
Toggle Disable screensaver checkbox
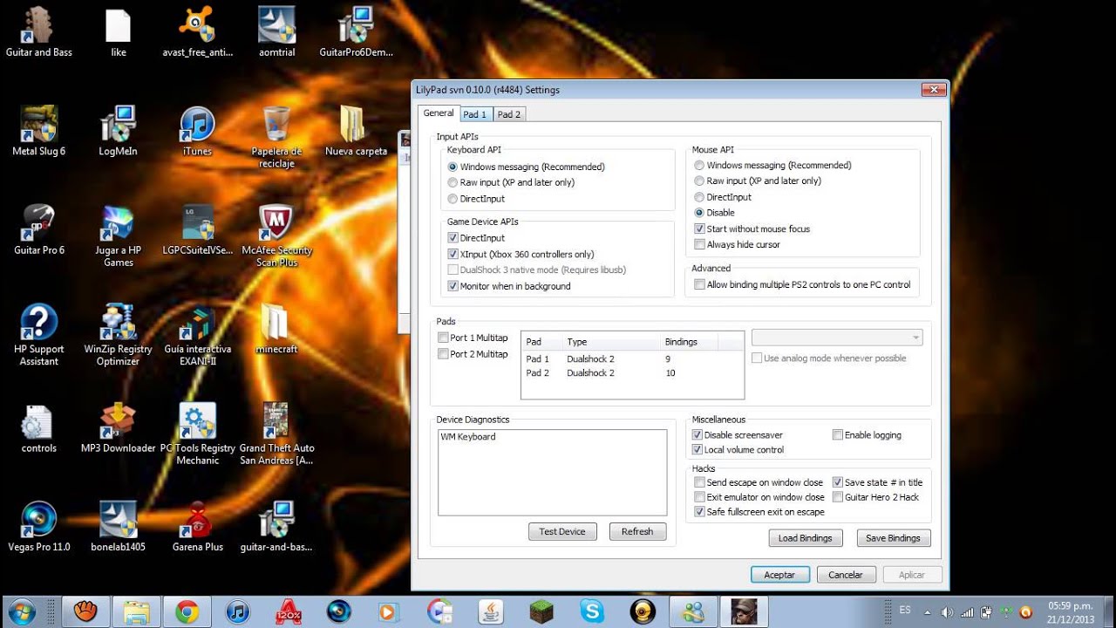(x=697, y=434)
